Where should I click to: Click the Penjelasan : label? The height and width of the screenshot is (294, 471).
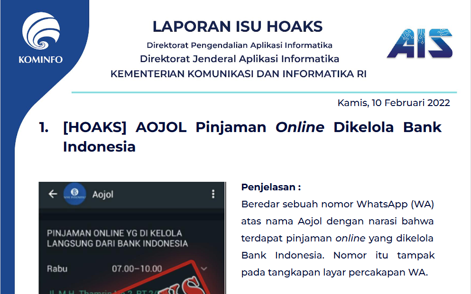(x=271, y=187)
